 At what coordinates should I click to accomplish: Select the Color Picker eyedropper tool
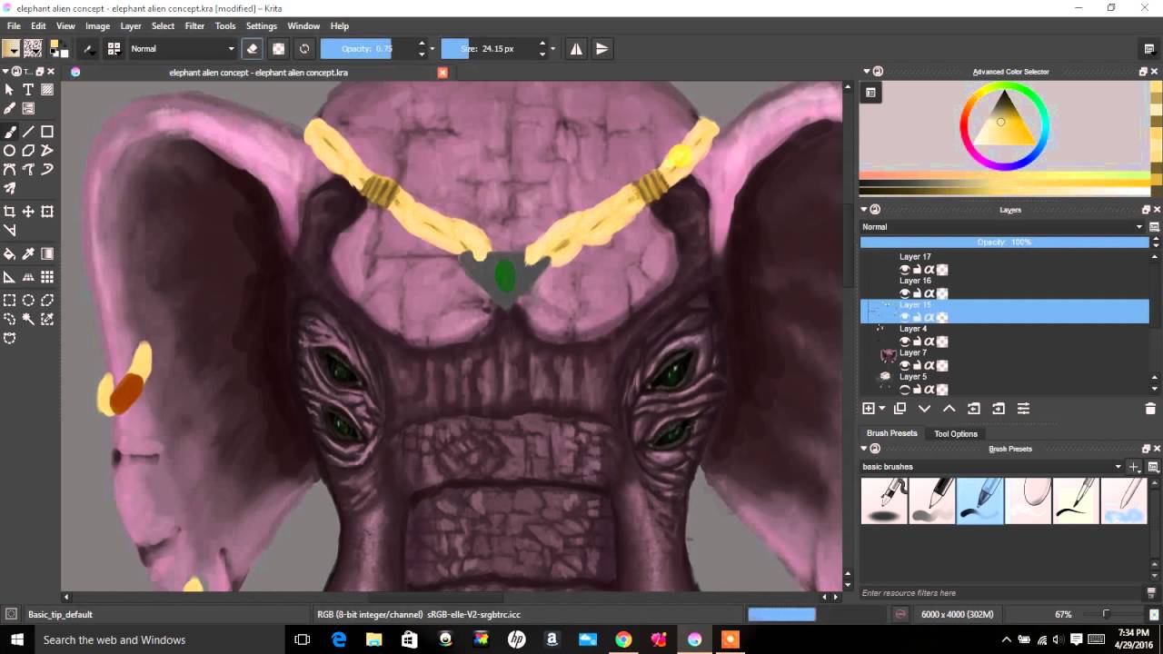(28, 254)
